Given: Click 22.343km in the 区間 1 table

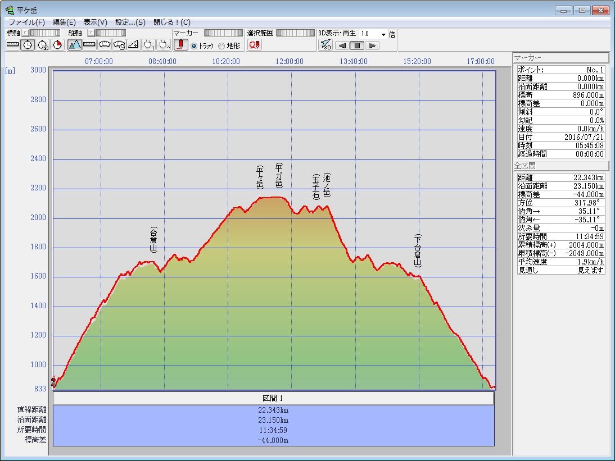Looking at the screenshot, I should click(x=273, y=410).
